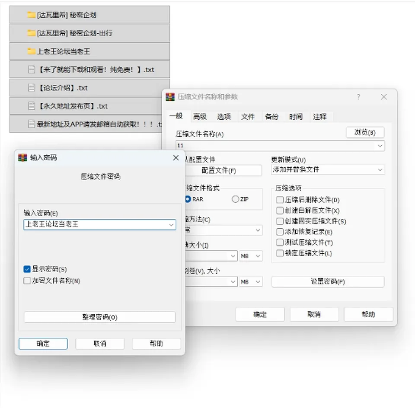Open the 备份 tab
The image size is (415, 408).
tap(272, 116)
